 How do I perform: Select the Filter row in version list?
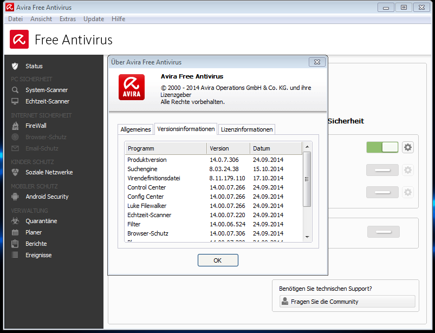point(213,224)
